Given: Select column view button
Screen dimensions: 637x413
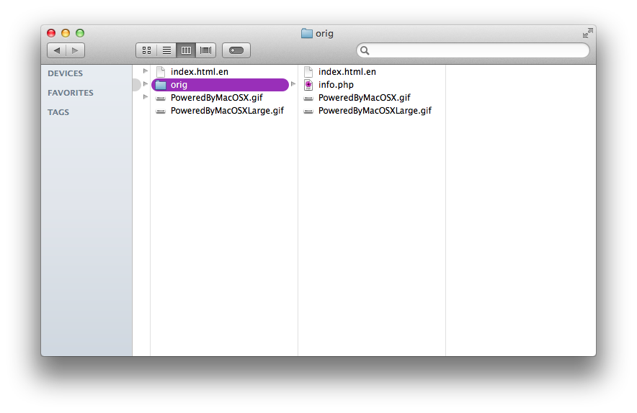Looking at the screenshot, I should (x=186, y=50).
